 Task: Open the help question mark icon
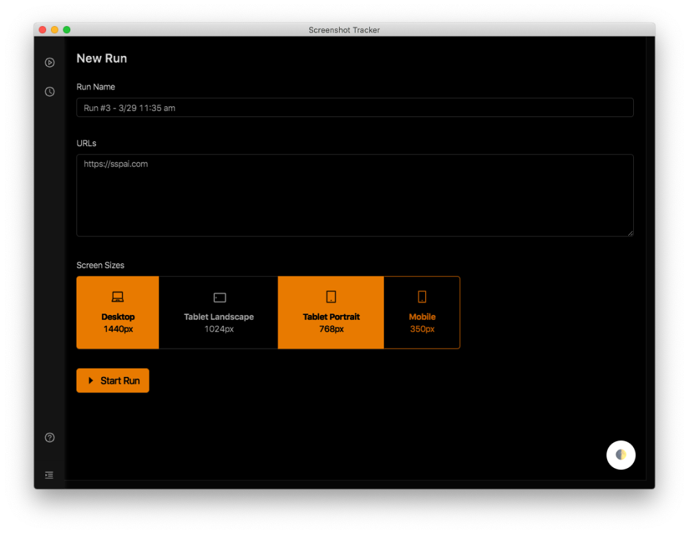click(x=50, y=438)
